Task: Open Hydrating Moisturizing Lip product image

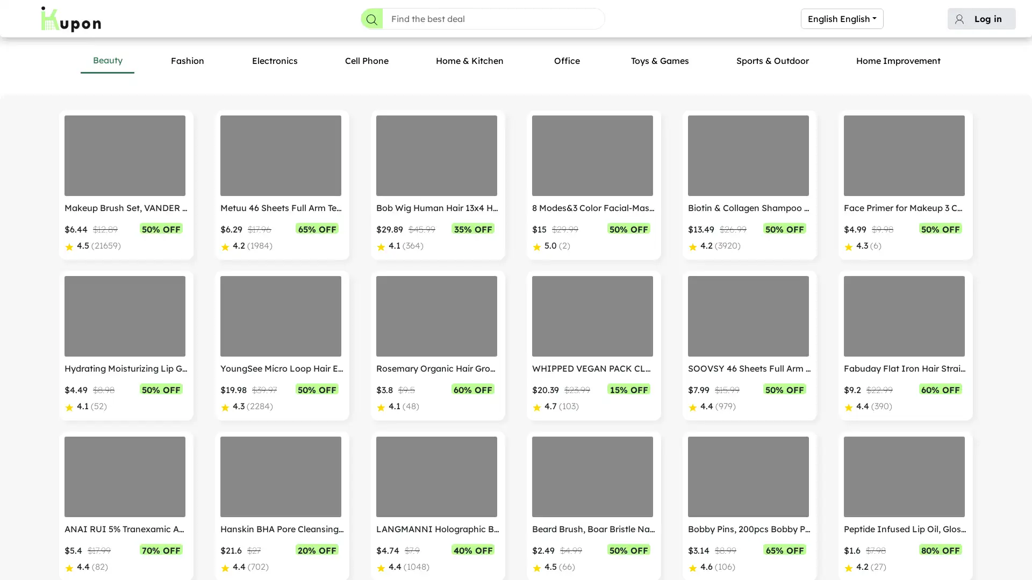Action: pyautogui.click(x=125, y=316)
